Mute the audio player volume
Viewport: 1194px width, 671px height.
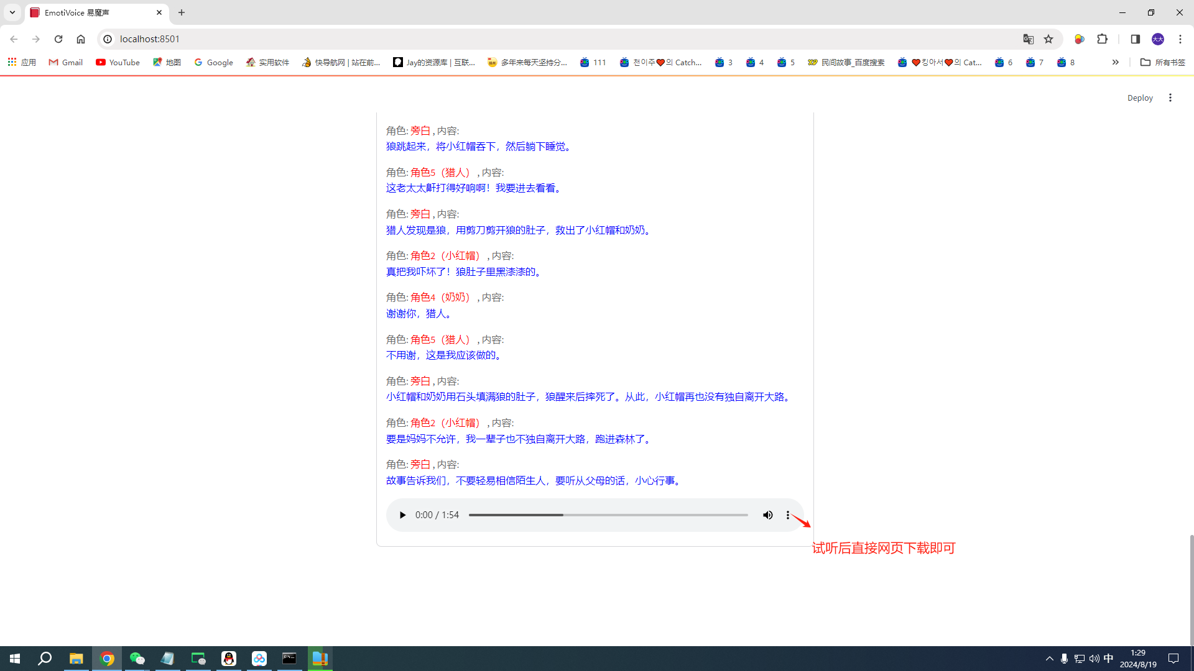pos(768,515)
